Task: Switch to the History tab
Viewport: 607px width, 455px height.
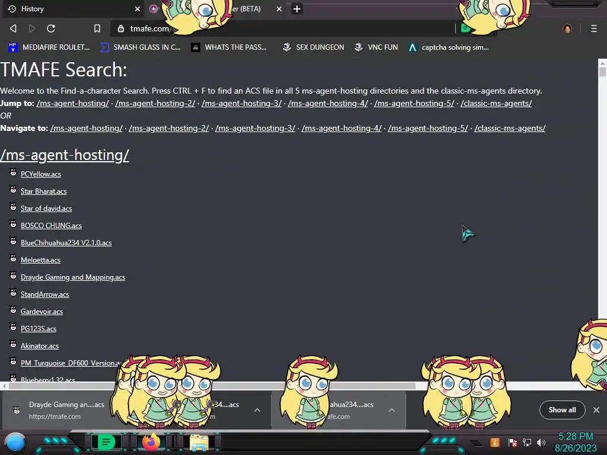Action: point(72,9)
